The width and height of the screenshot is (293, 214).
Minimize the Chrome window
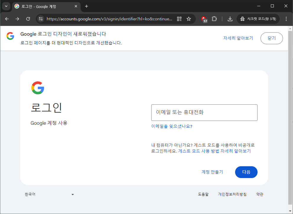pos(259,6)
